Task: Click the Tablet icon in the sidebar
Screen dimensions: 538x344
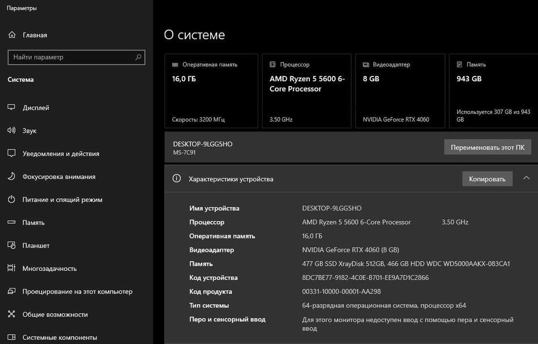Action: pos(11,245)
